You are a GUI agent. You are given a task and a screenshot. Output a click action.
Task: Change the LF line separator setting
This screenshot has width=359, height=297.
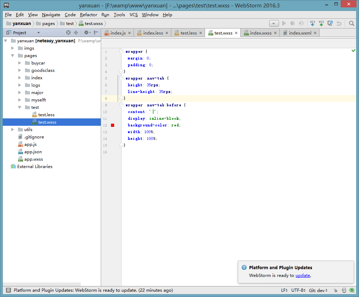[284, 290]
